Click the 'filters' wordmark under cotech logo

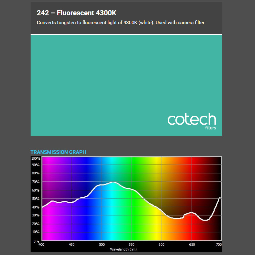pyautogui.click(x=211, y=127)
